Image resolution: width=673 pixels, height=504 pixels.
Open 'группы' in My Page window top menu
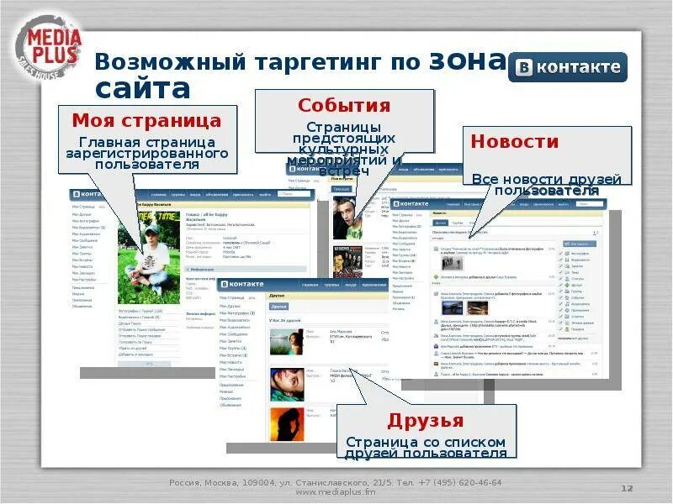pos(178,195)
